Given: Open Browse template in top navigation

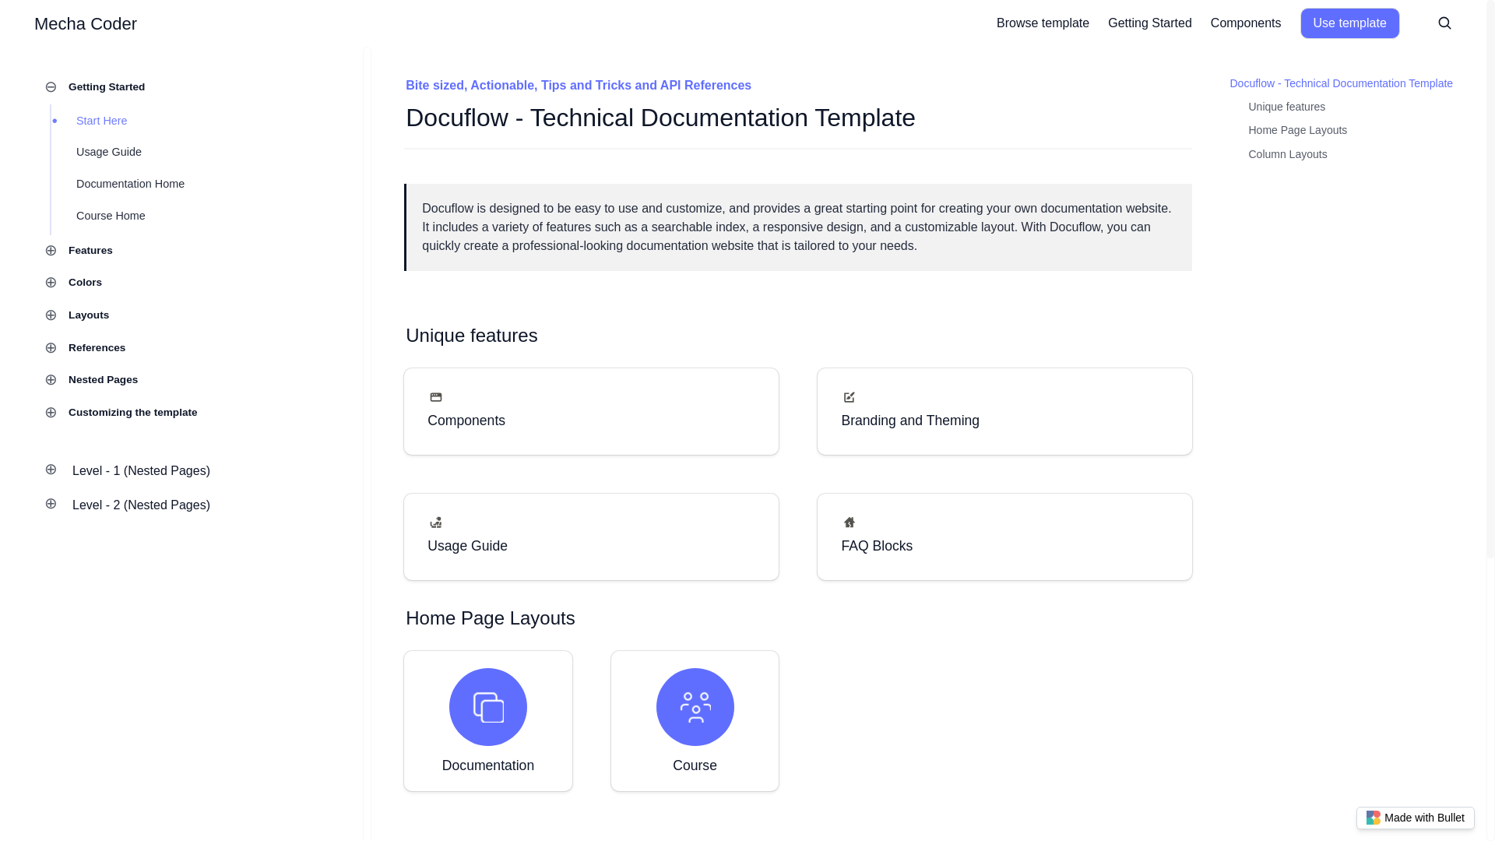Looking at the screenshot, I should click(x=1043, y=23).
